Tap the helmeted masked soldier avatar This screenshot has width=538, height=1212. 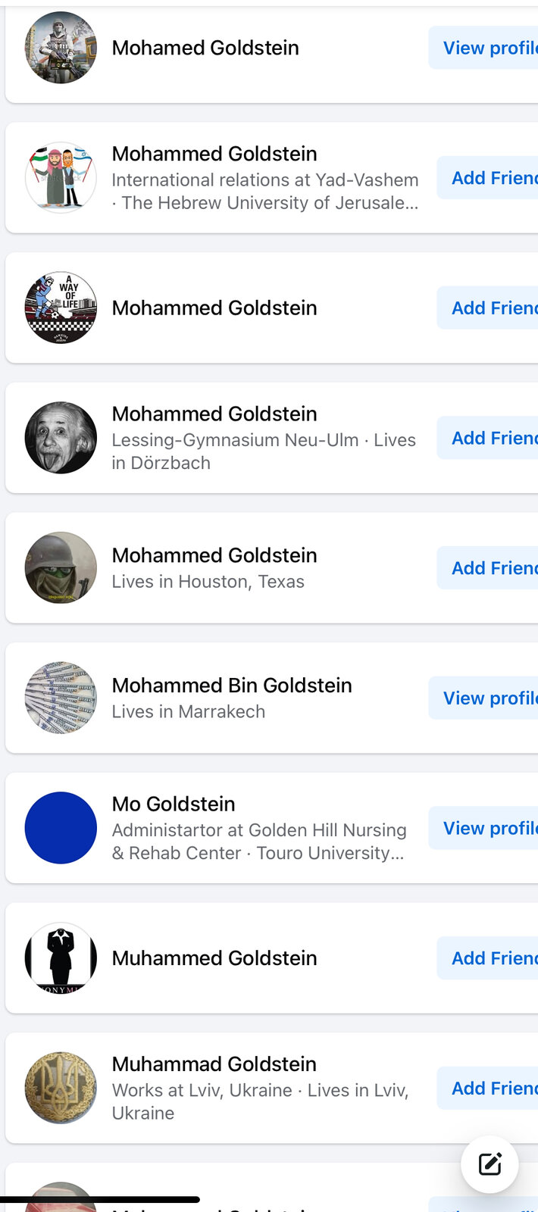[x=61, y=568]
